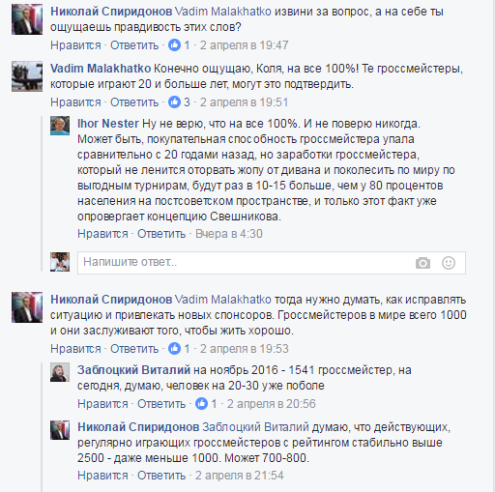
Task: Click the camera icon in reply box
Action: (422, 263)
